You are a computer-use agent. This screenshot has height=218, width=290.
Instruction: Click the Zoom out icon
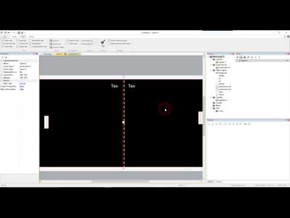coord(51,44)
